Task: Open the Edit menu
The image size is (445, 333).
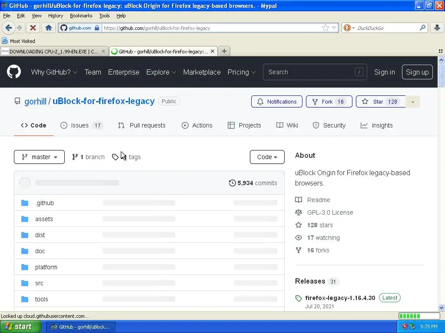Action: click(x=21, y=16)
